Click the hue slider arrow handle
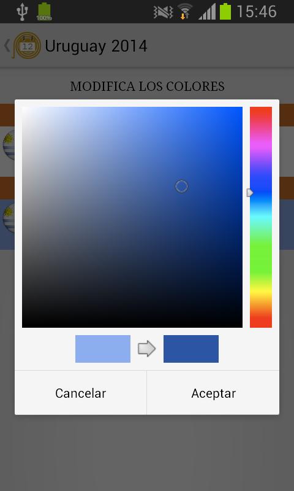The height and width of the screenshot is (491, 294). 250,193
